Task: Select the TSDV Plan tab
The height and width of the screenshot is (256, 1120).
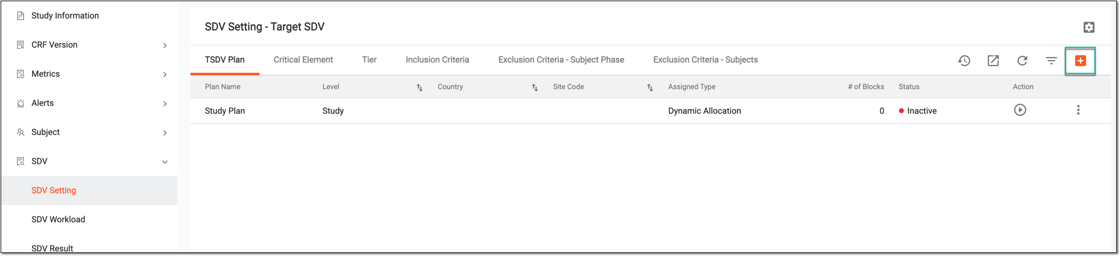Action: [x=224, y=60]
